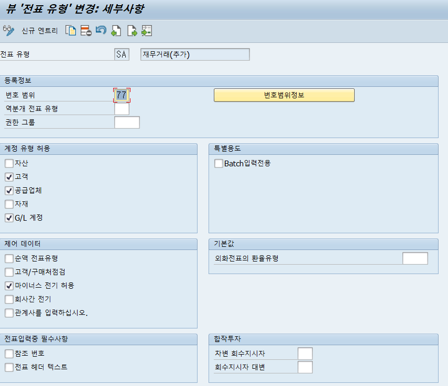Click the 전표입력중 필수사항 section header
Screen dimensions: 448x386
(x=99, y=339)
